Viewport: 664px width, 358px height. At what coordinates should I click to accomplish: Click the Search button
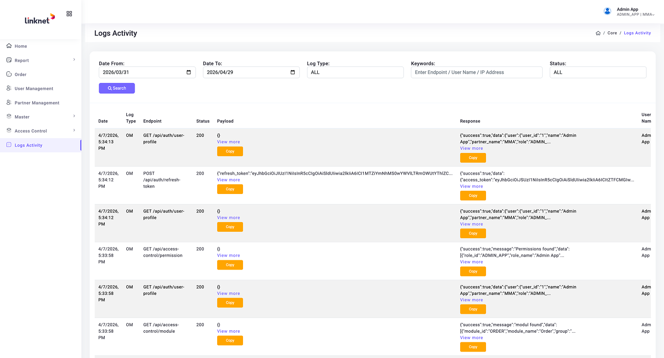[117, 88]
